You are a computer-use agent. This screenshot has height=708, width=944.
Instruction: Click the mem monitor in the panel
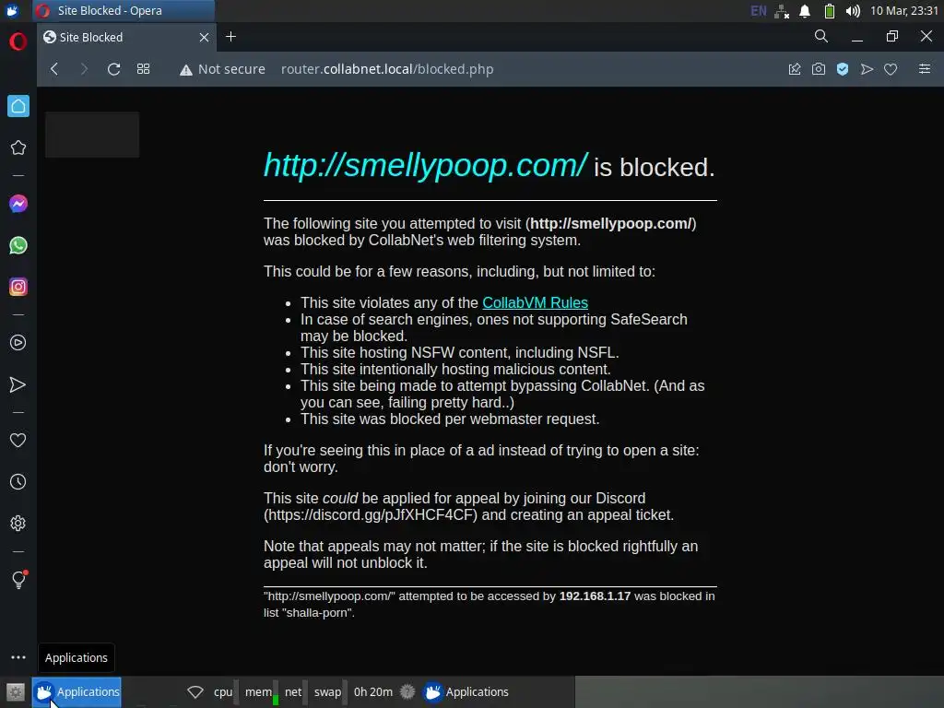coord(261,691)
